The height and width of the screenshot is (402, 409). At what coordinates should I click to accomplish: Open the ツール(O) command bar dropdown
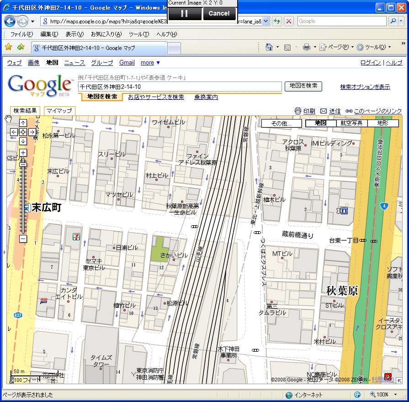374,47
